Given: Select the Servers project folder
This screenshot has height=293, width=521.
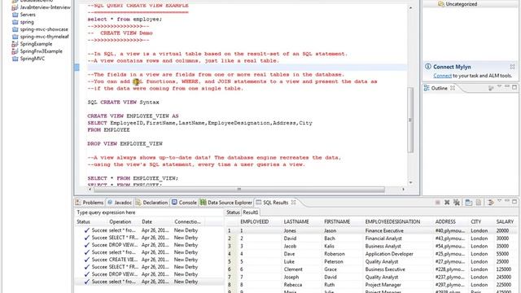Looking at the screenshot, I should [24, 15].
